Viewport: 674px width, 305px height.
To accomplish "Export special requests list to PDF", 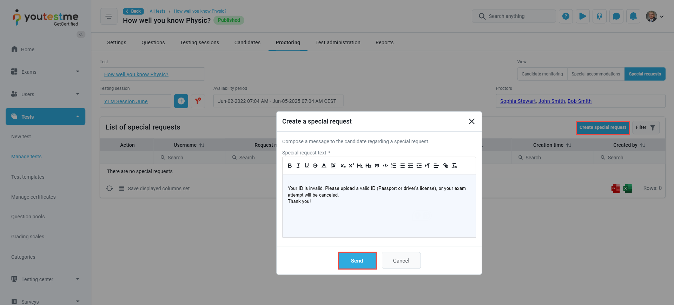I will [615, 188].
